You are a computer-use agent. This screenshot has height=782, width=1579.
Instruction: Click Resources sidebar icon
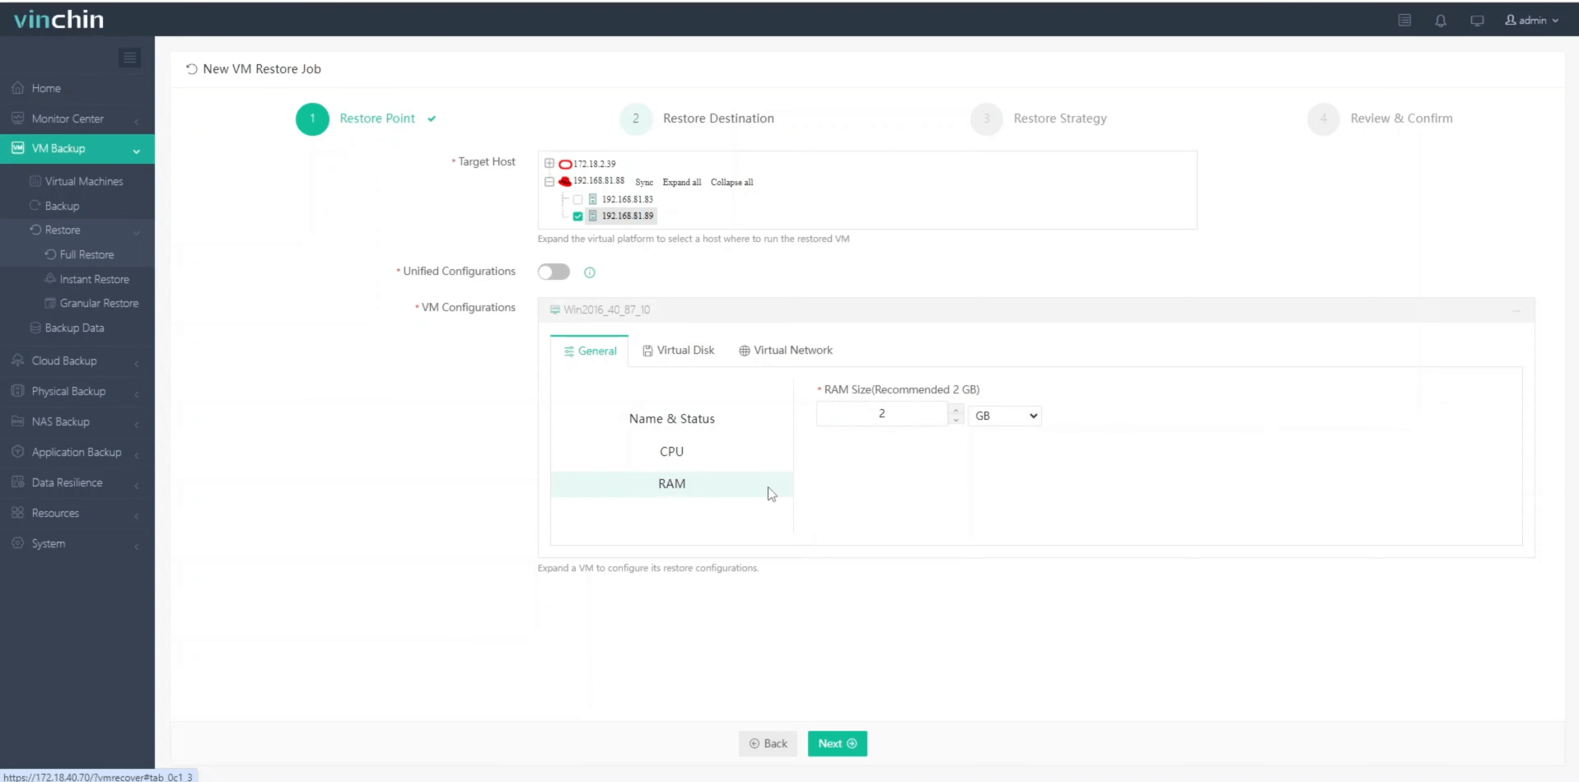coord(17,513)
